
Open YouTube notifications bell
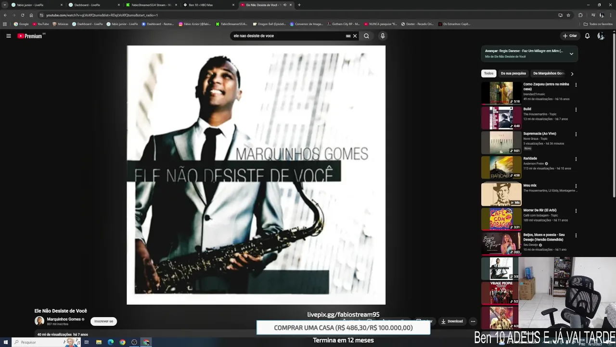point(587,36)
